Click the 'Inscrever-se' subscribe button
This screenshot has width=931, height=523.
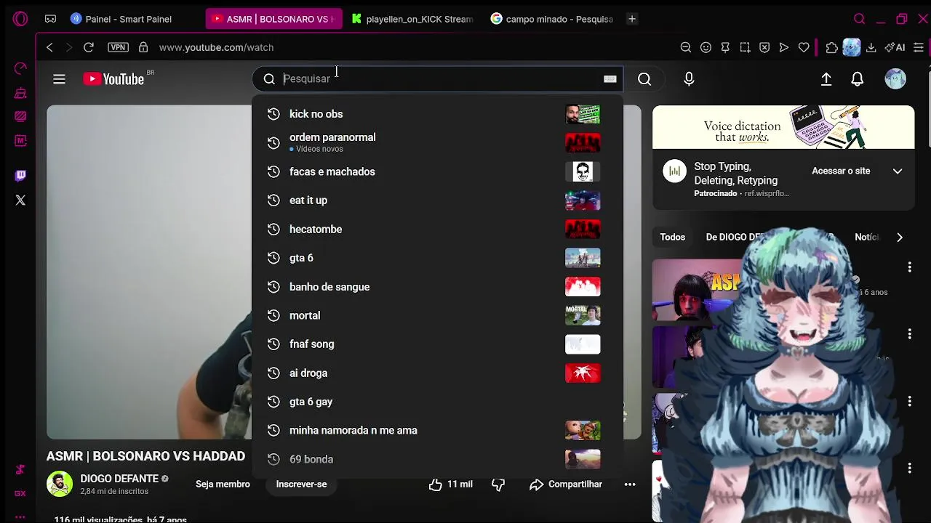click(301, 485)
